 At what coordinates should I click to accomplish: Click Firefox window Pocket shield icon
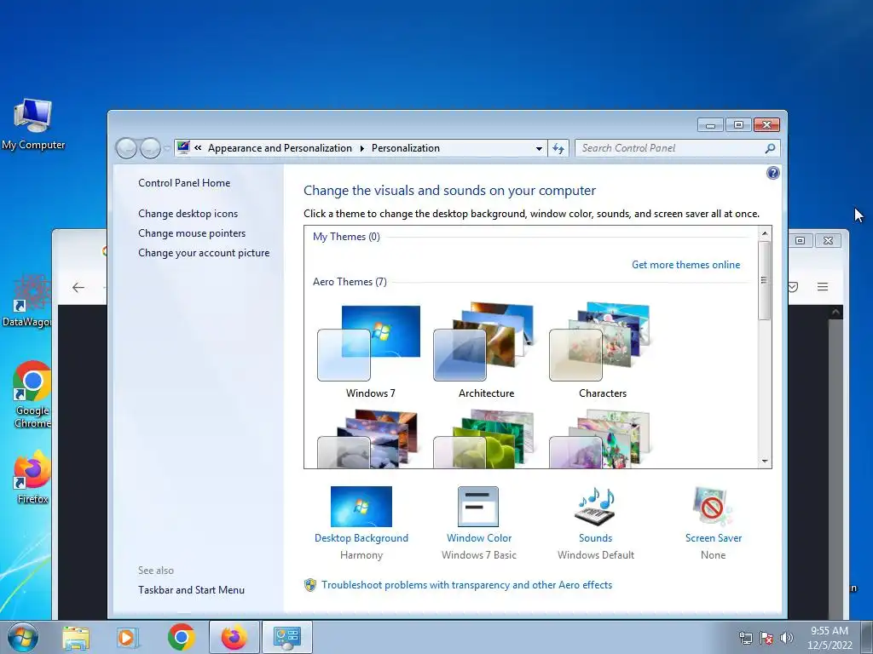tap(793, 287)
